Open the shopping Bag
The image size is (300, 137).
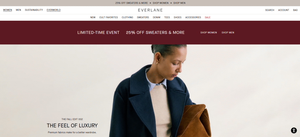[295, 10]
